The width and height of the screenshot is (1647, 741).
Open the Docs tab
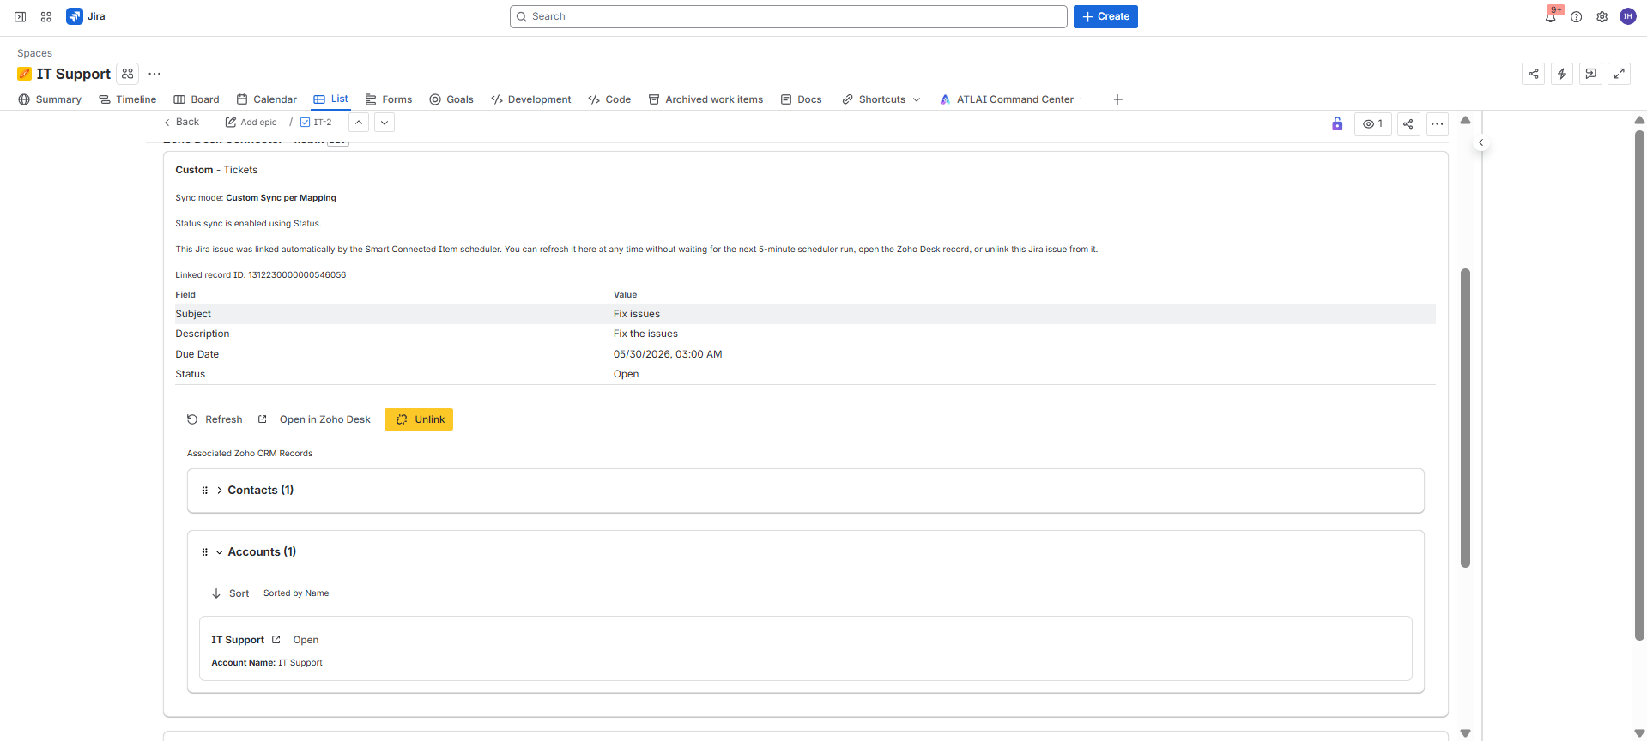tap(801, 99)
